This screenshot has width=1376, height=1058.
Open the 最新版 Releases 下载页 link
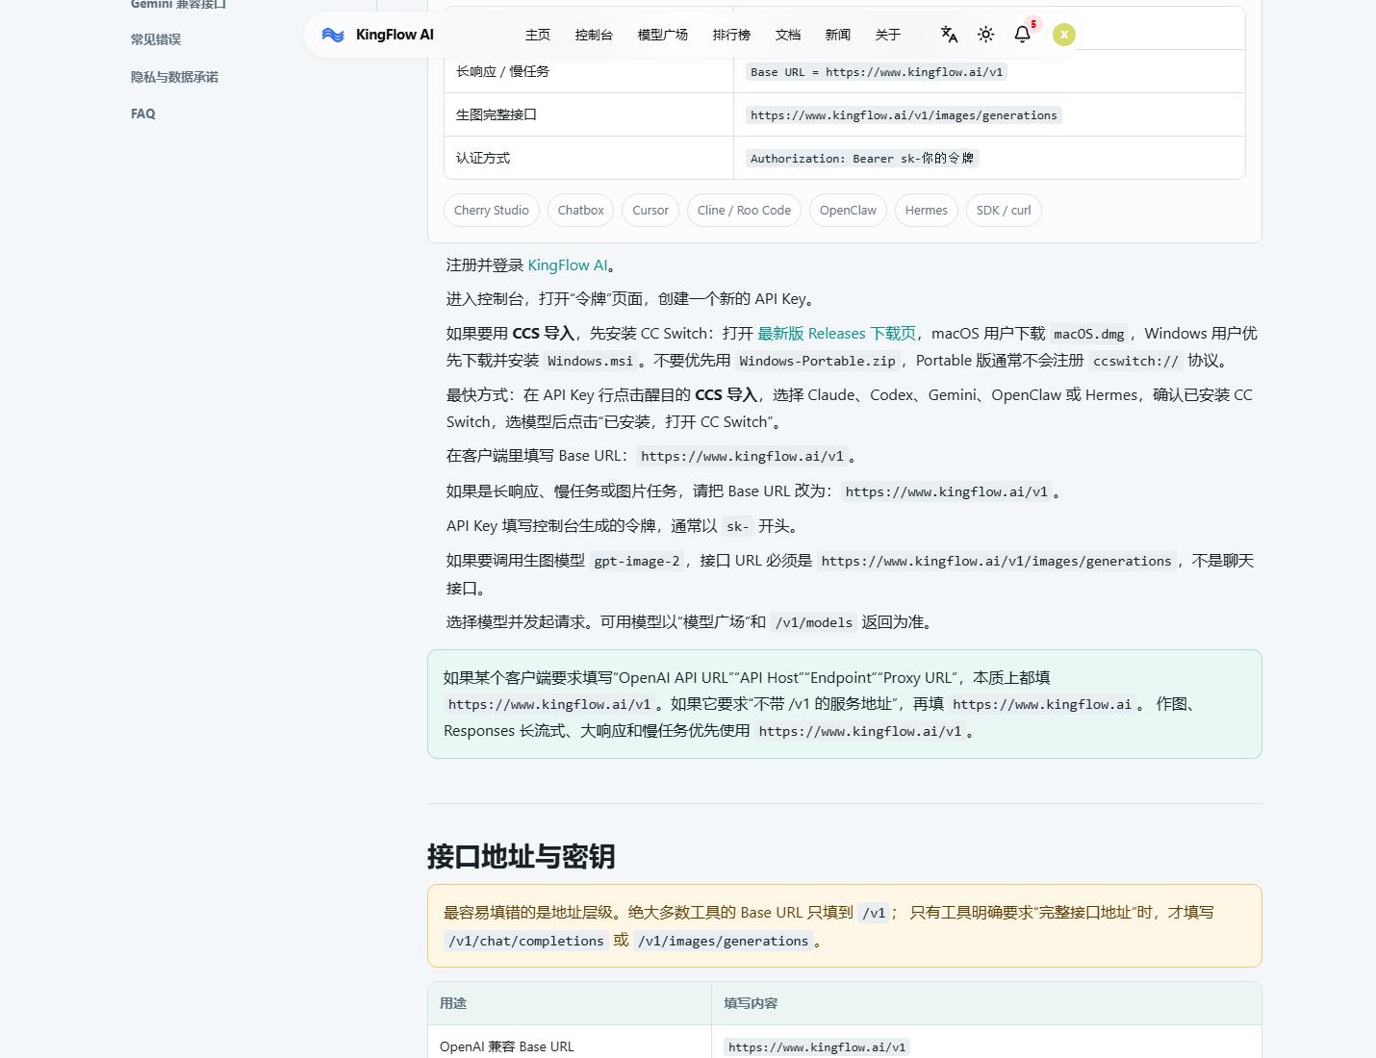(836, 334)
